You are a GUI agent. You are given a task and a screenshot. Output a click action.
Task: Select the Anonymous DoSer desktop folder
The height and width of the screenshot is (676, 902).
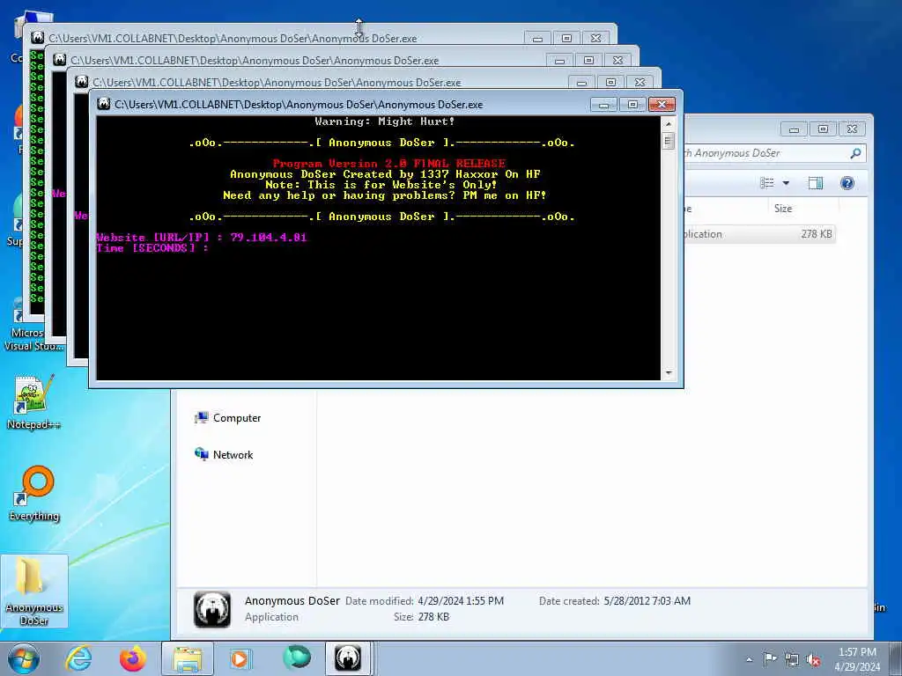tap(34, 591)
